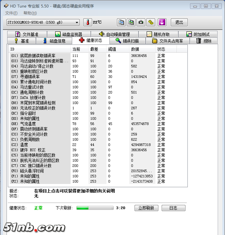Image resolution: width=225 pixels, height=235 pixels.
Task: Click the purple download arrow icon
Action: coord(162,22)
